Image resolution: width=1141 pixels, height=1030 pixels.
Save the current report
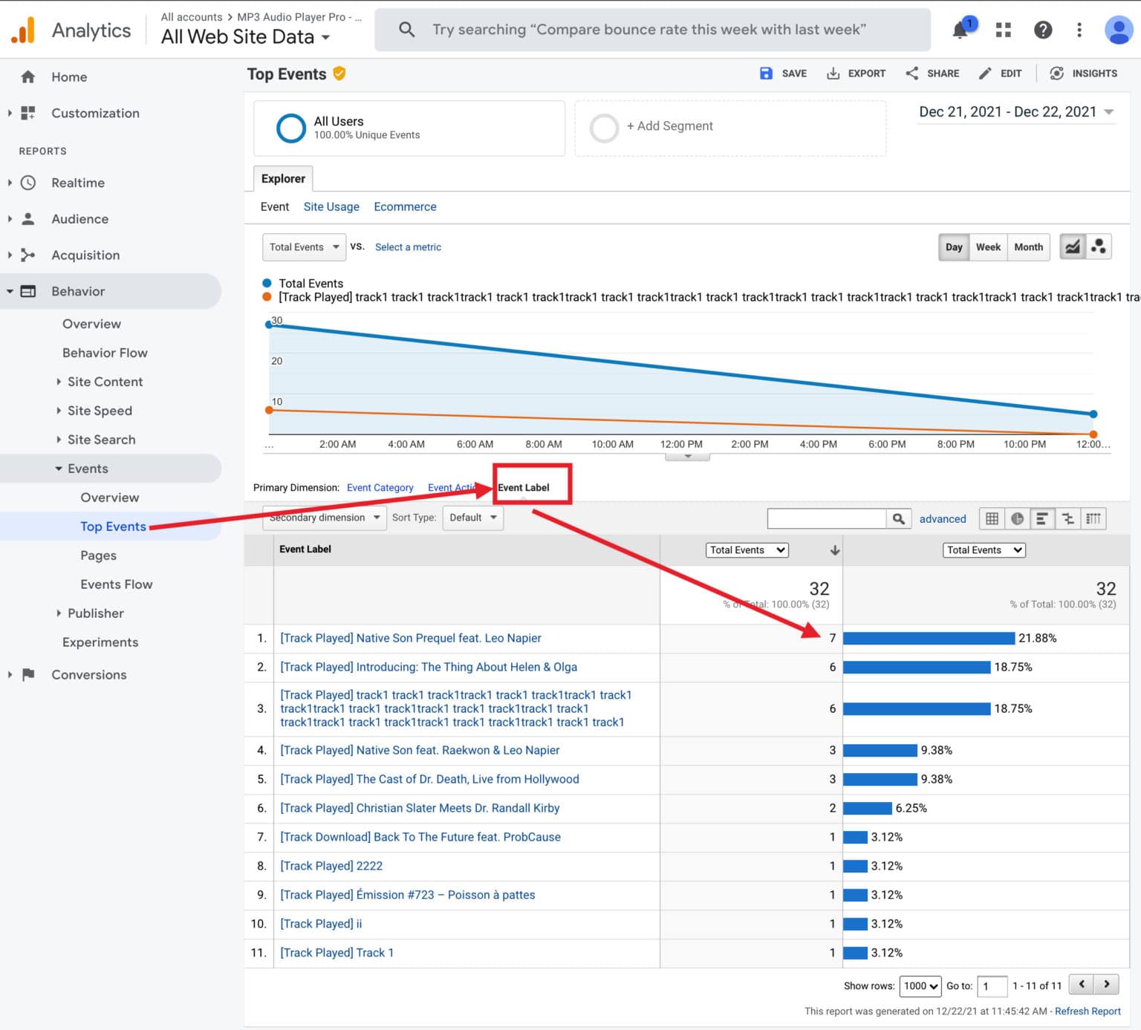782,73
